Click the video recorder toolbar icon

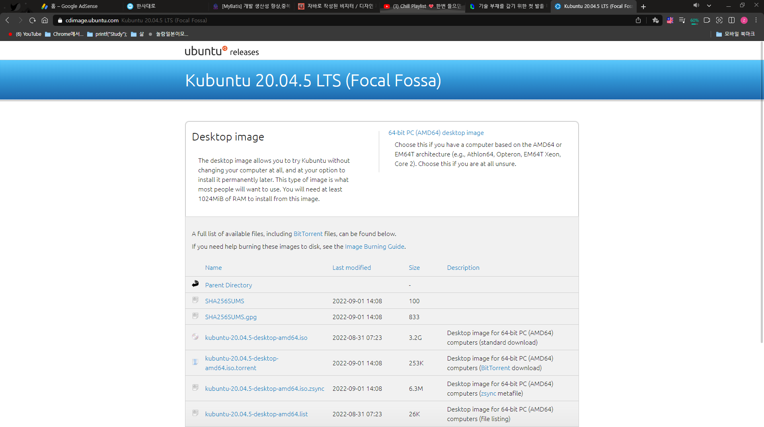(707, 20)
